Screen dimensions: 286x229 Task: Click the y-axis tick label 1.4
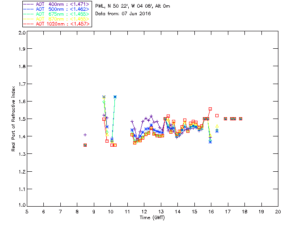tap(22, 136)
